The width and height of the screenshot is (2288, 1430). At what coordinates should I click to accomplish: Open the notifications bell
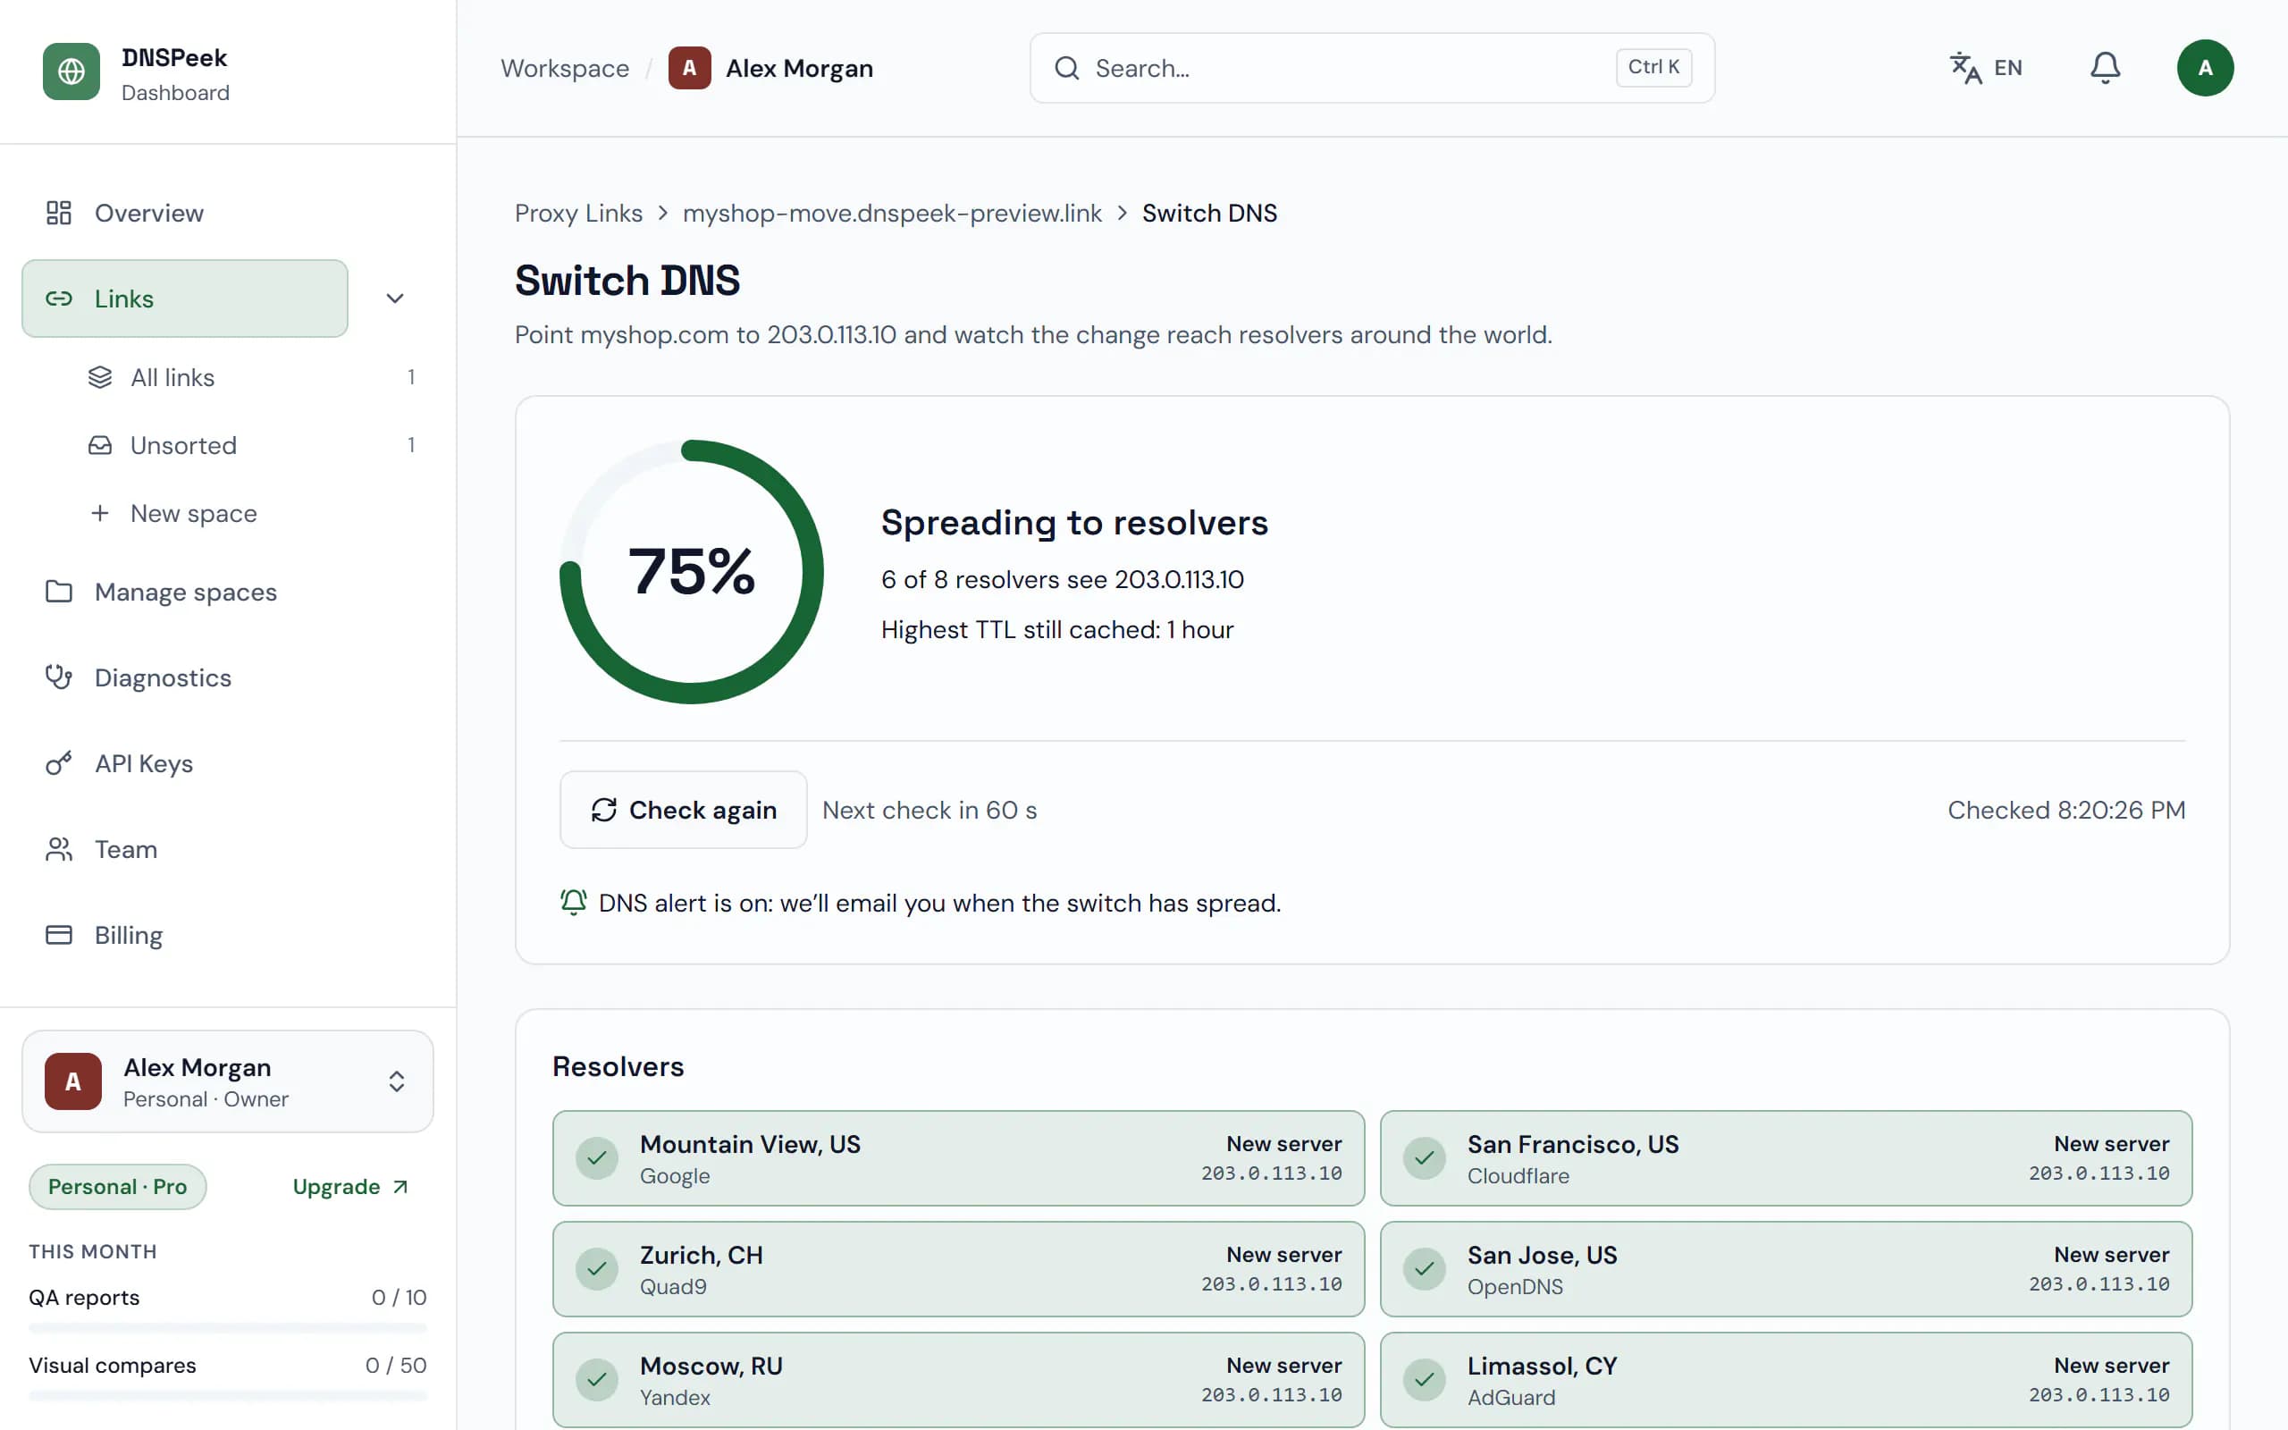(2105, 68)
